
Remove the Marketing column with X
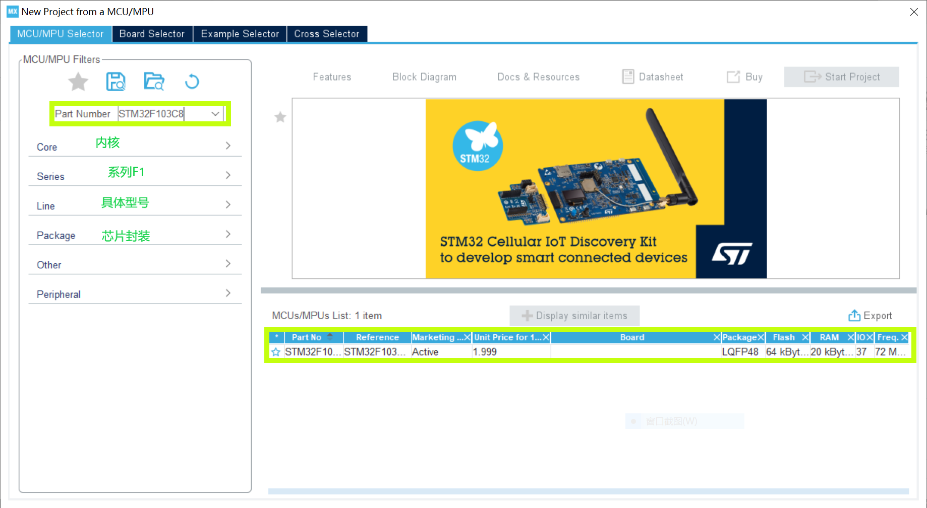point(467,337)
